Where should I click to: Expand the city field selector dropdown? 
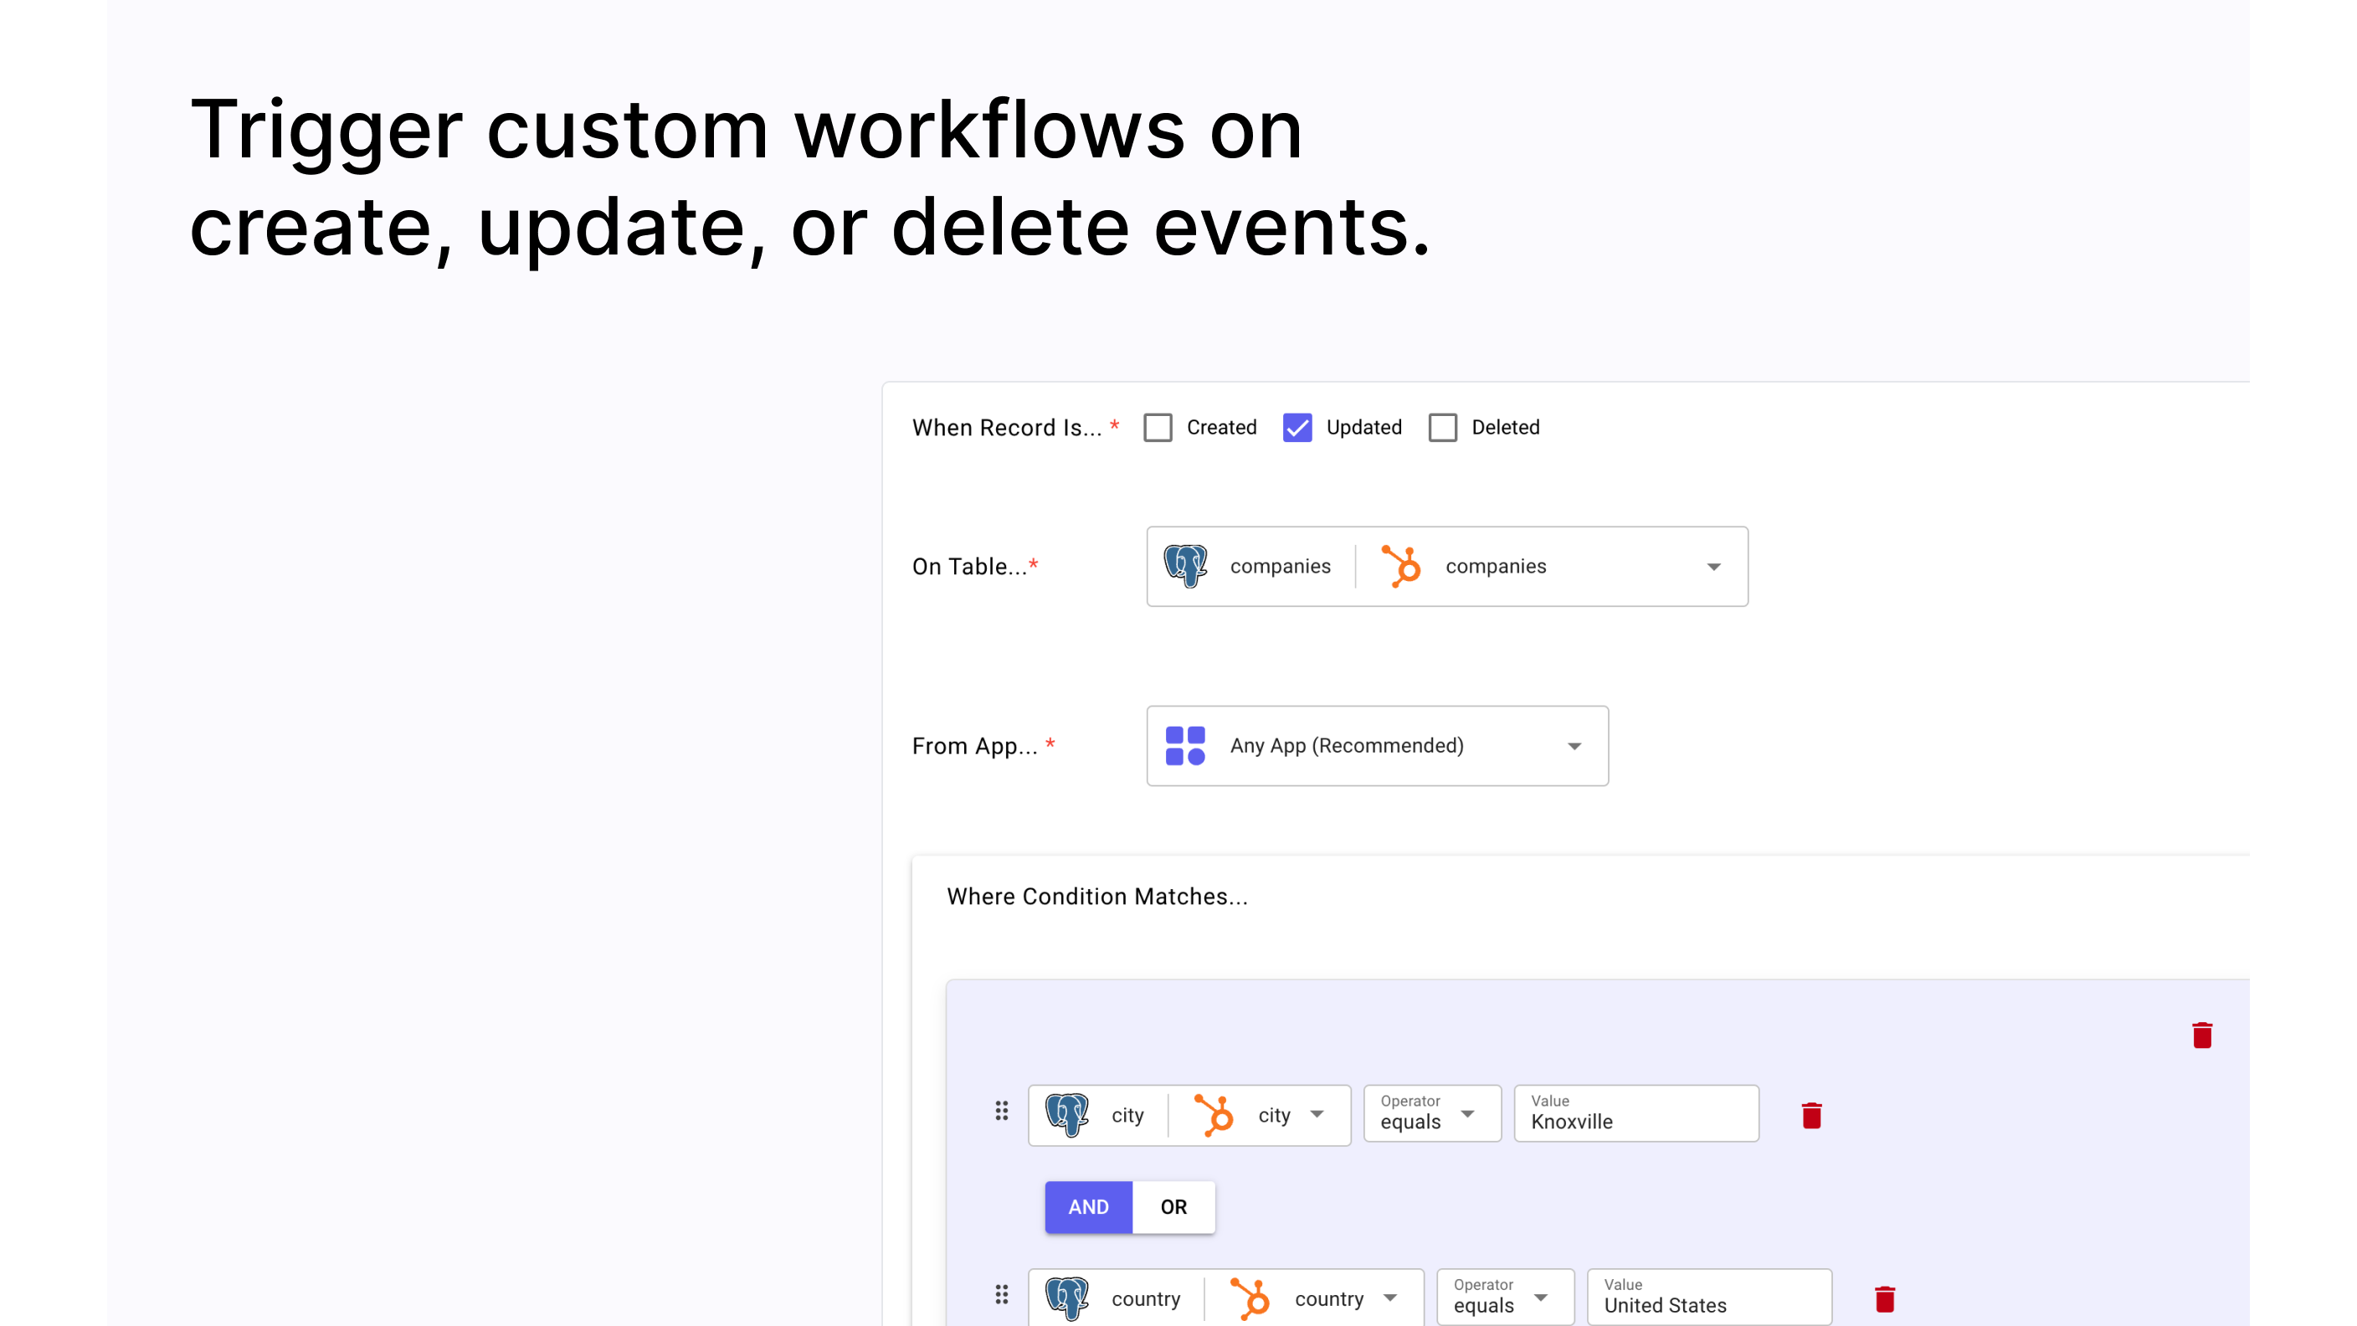pos(1317,1114)
